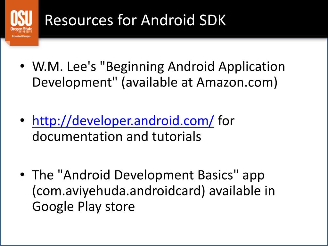The image size is (328, 246).
Task: Select the slide title "Resources for Android SDK"
Action: [135, 20]
